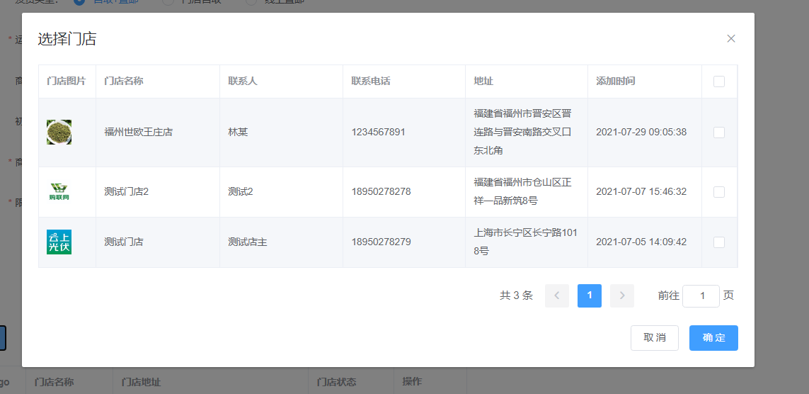Image resolution: width=809 pixels, height=394 pixels.
Task: Select the store name 测试门店2
Action: (x=127, y=191)
